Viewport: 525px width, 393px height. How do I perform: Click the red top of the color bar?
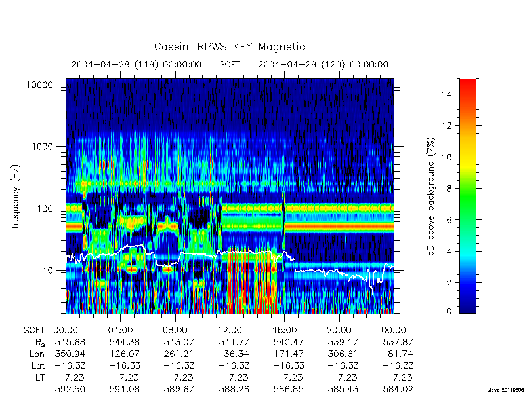pos(468,87)
